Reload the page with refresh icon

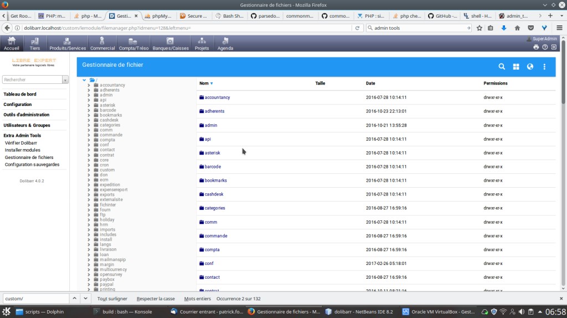(357, 28)
